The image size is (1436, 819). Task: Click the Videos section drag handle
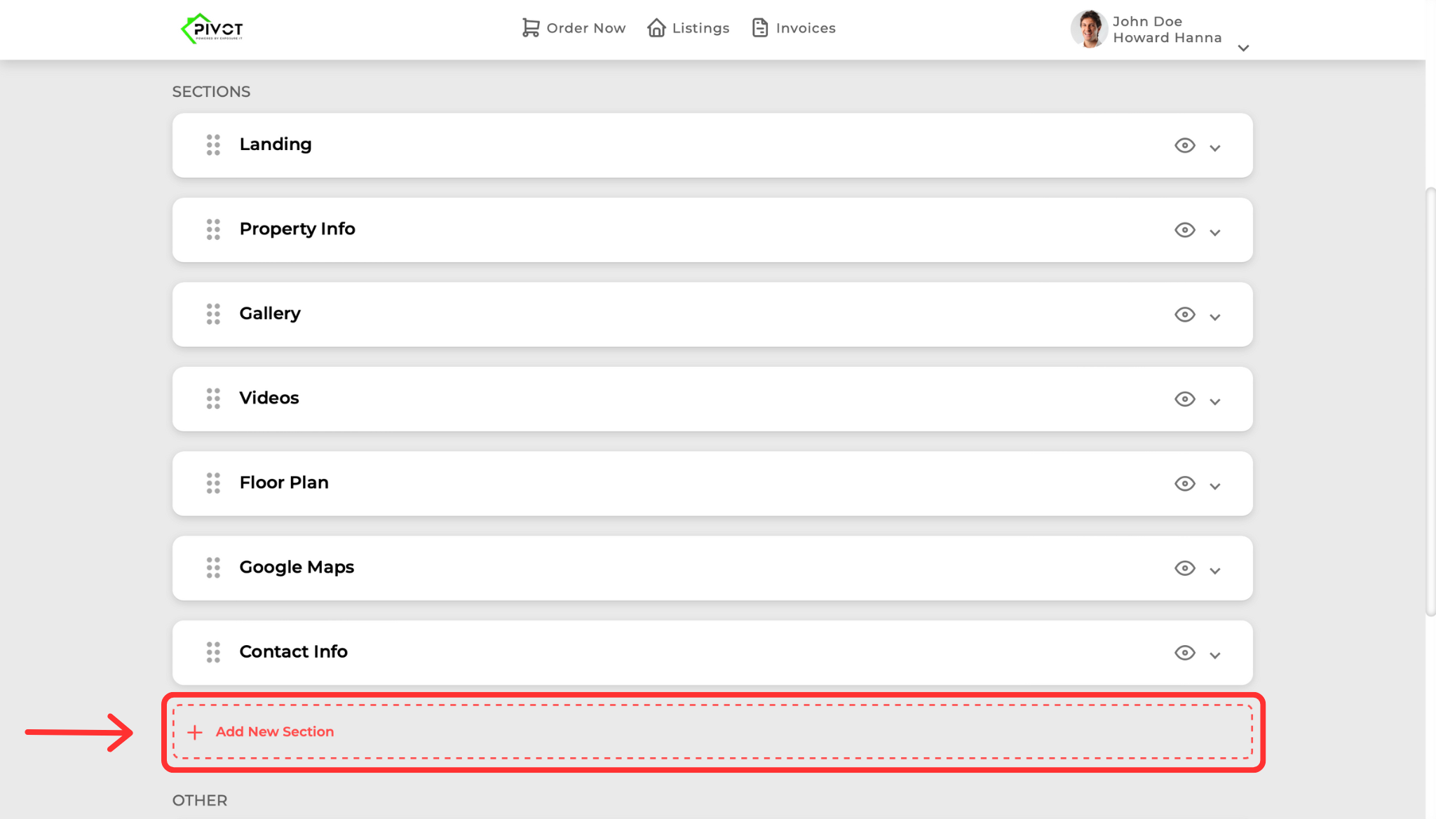pyautogui.click(x=213, y=399)
